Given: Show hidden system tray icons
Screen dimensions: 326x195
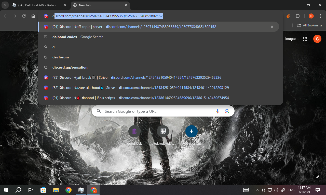Looking at the screenshot, I should (257, 190).
